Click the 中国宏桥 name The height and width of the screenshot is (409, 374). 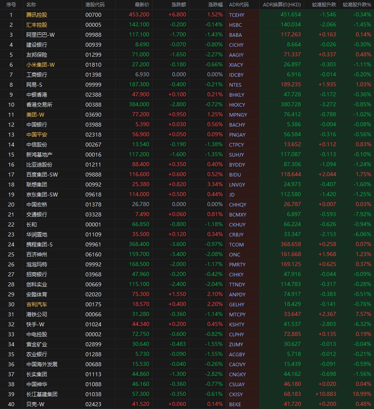(x=37, y=204)
